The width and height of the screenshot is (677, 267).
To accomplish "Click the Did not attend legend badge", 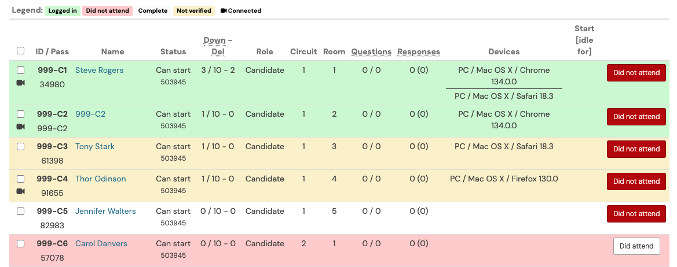I will click(107, 11).
